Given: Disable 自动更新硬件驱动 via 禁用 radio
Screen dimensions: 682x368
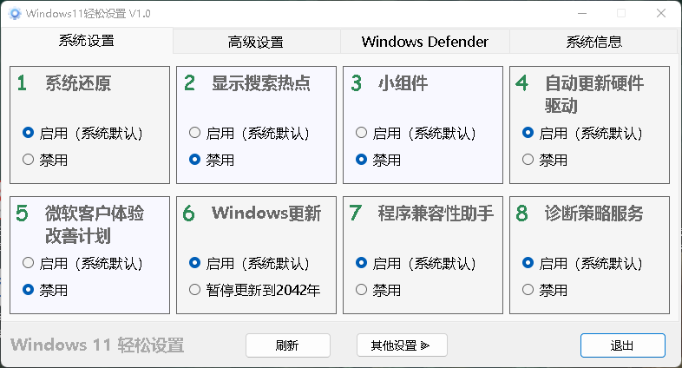Looking at the screenshot, I should [528, 160].
